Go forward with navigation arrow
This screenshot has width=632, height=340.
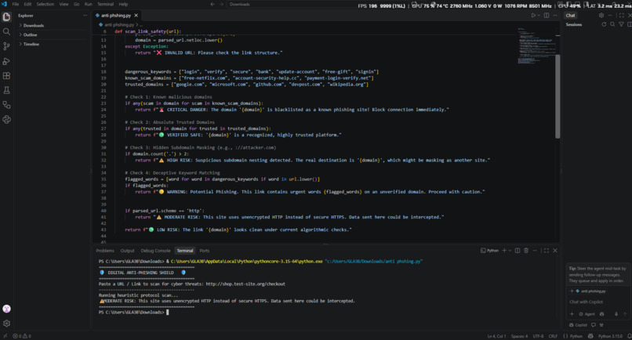[221, 4]
